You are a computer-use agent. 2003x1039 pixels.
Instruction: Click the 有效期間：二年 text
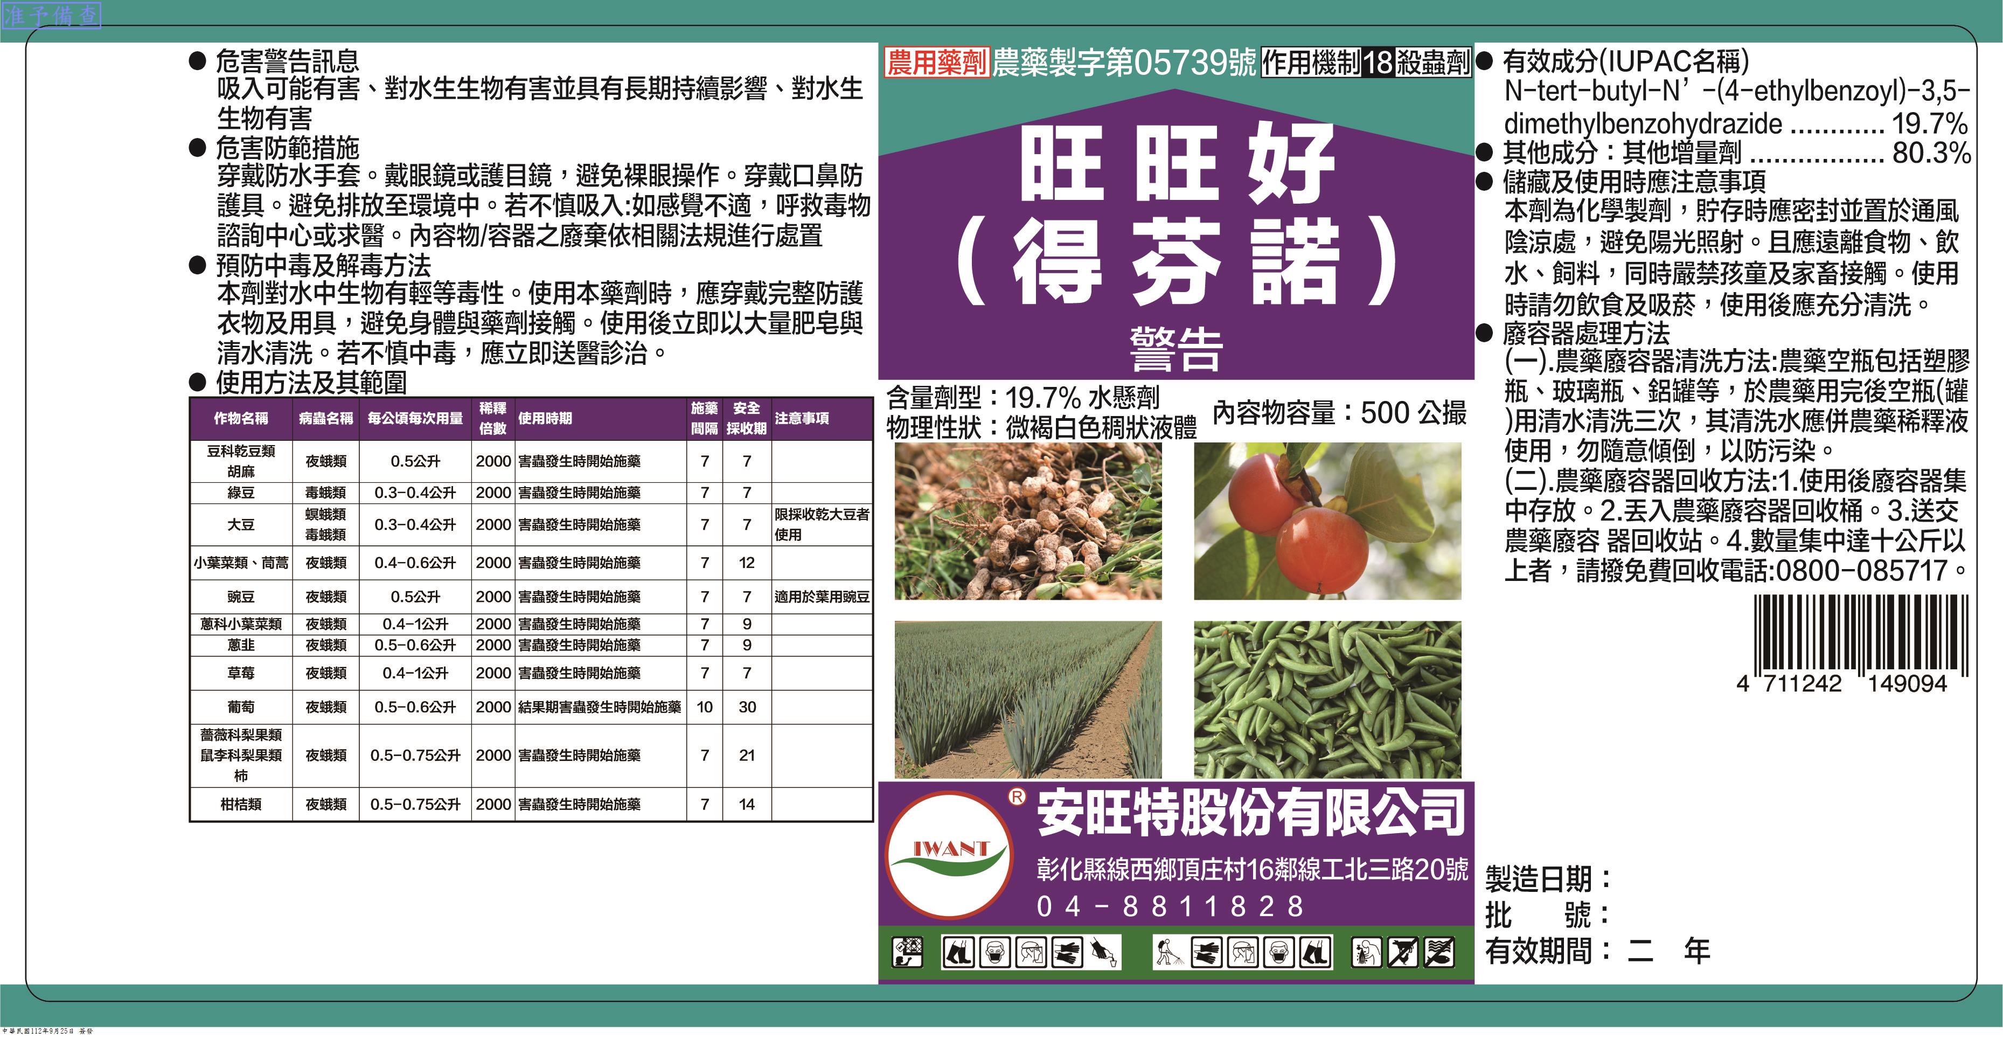[1598, 950]
